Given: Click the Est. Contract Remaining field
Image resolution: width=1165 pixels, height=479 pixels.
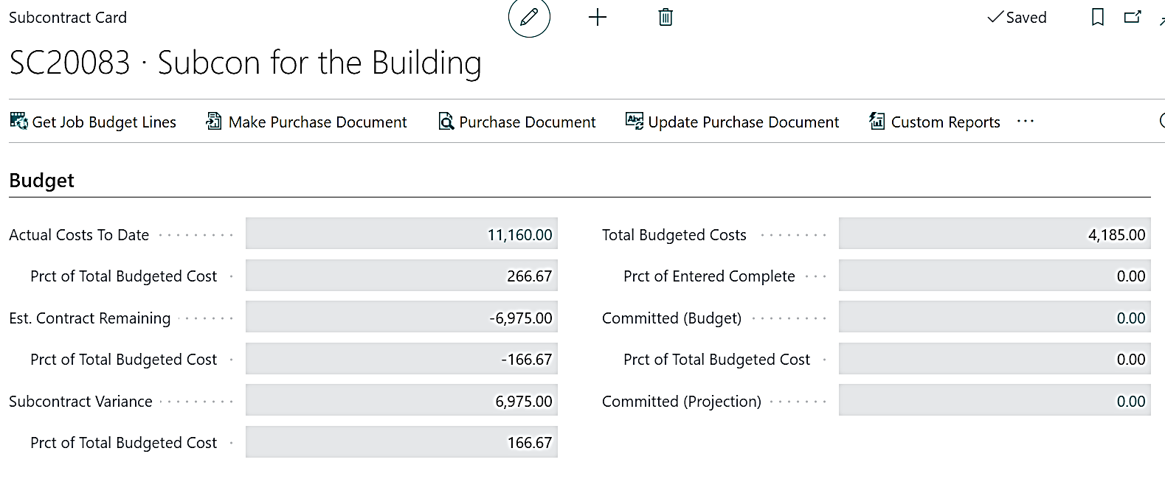Looking at the screenshot, I should coord(401,318).
